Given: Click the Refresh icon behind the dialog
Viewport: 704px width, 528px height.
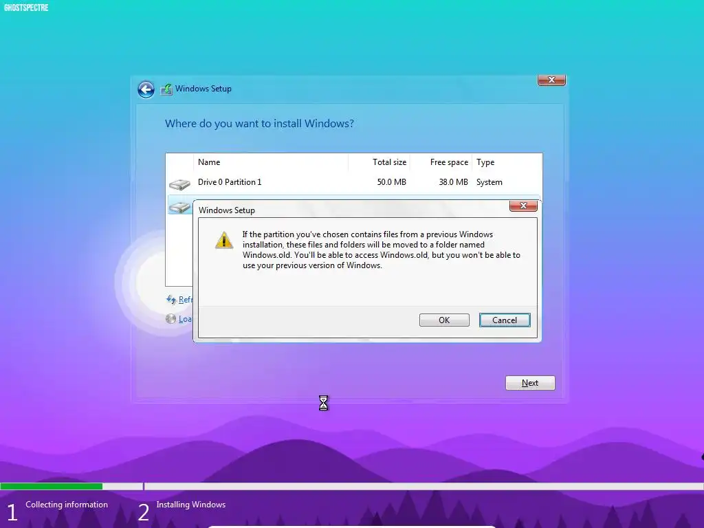Looking at the screenshot, I should 171,300.
